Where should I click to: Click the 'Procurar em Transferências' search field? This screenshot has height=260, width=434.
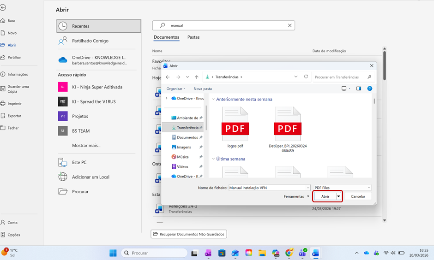[339, 77]
